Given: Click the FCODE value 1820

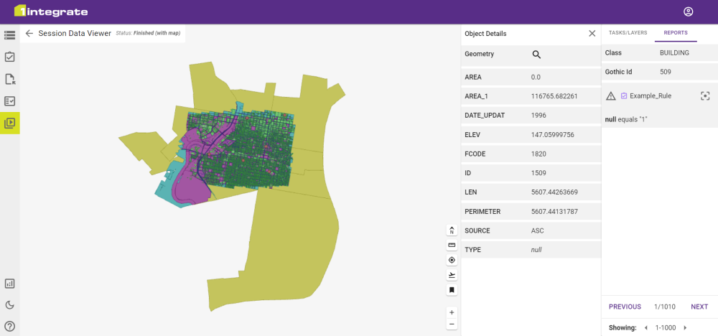Looking at the screenshot, I should click(538, 154).
